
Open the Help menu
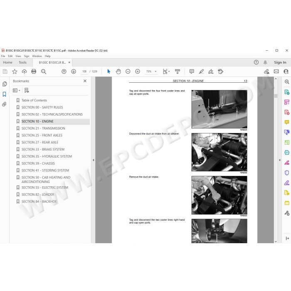click(47, 56)
